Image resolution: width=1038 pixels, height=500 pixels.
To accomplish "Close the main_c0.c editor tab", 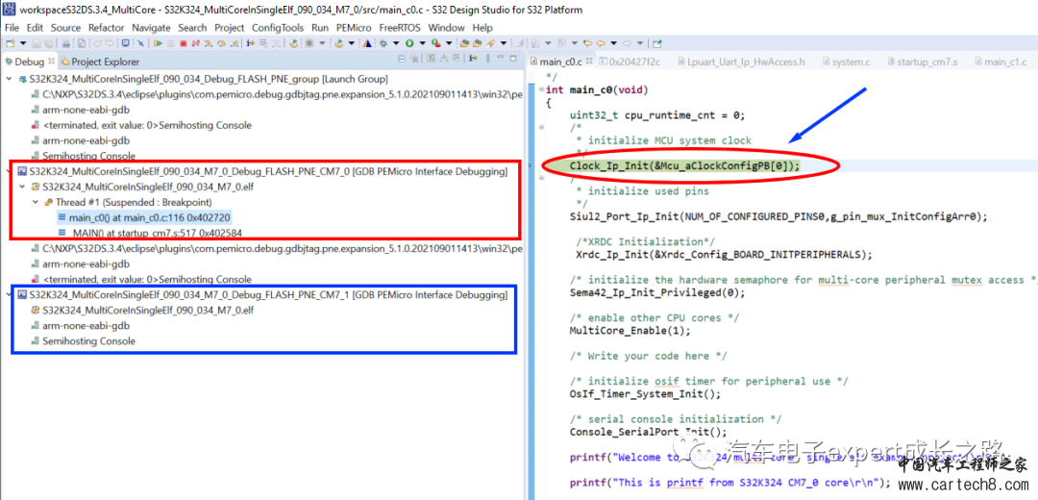I will click(588, 62).
